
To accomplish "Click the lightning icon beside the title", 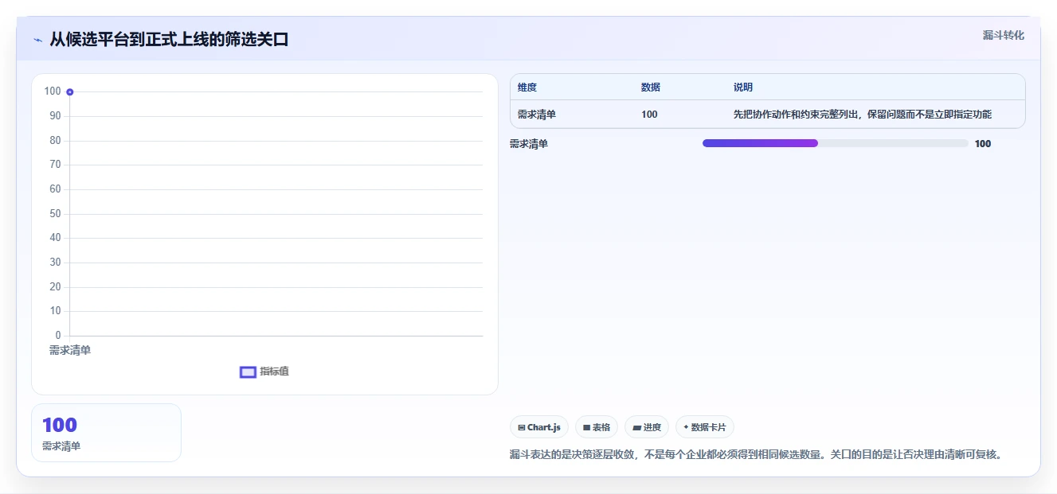I will pos(37,40).
